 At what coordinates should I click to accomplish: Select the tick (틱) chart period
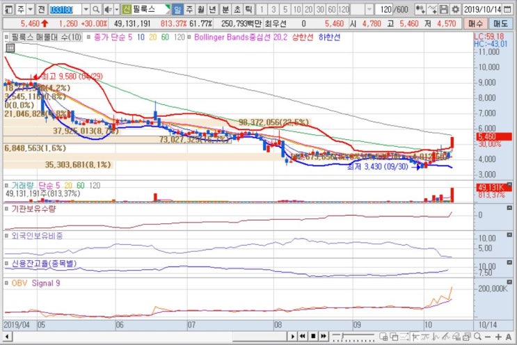(x=249, y=10)
